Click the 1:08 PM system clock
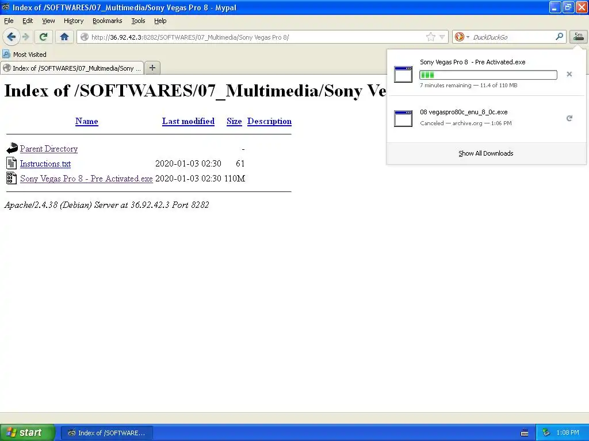This screenshot has height=441, width=589. click(568, 432)
